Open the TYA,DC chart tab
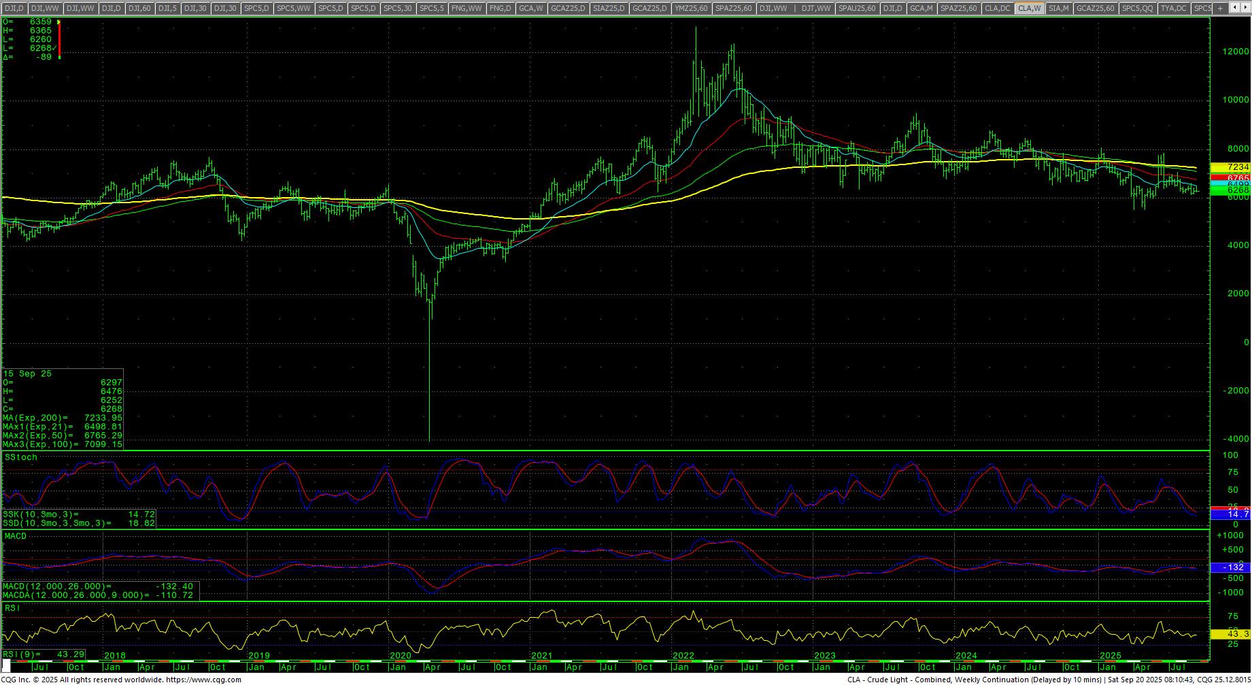1252x685 pixels. pyautogui.click(x=1174, y=8)
